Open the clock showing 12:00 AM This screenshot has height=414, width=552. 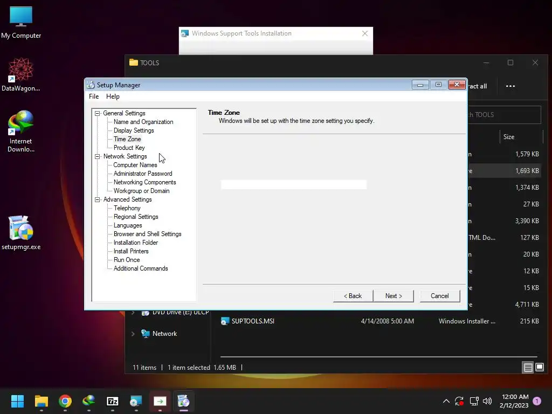[x=514, y=401]
